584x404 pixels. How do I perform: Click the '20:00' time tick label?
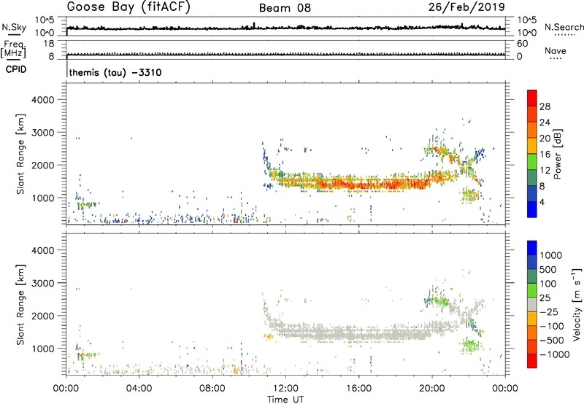pos(432,389)
